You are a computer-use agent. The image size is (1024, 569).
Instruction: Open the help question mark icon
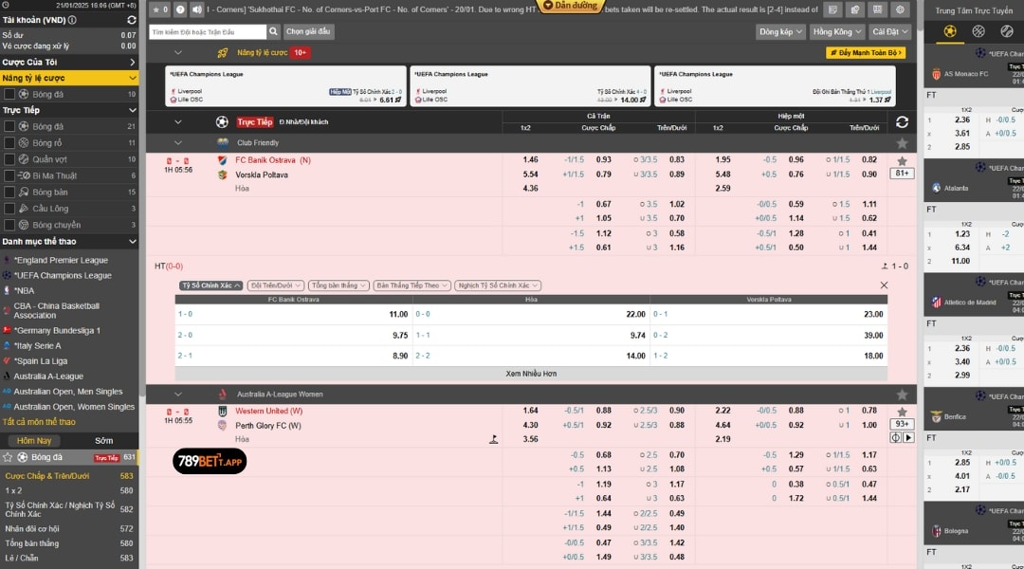180,9
